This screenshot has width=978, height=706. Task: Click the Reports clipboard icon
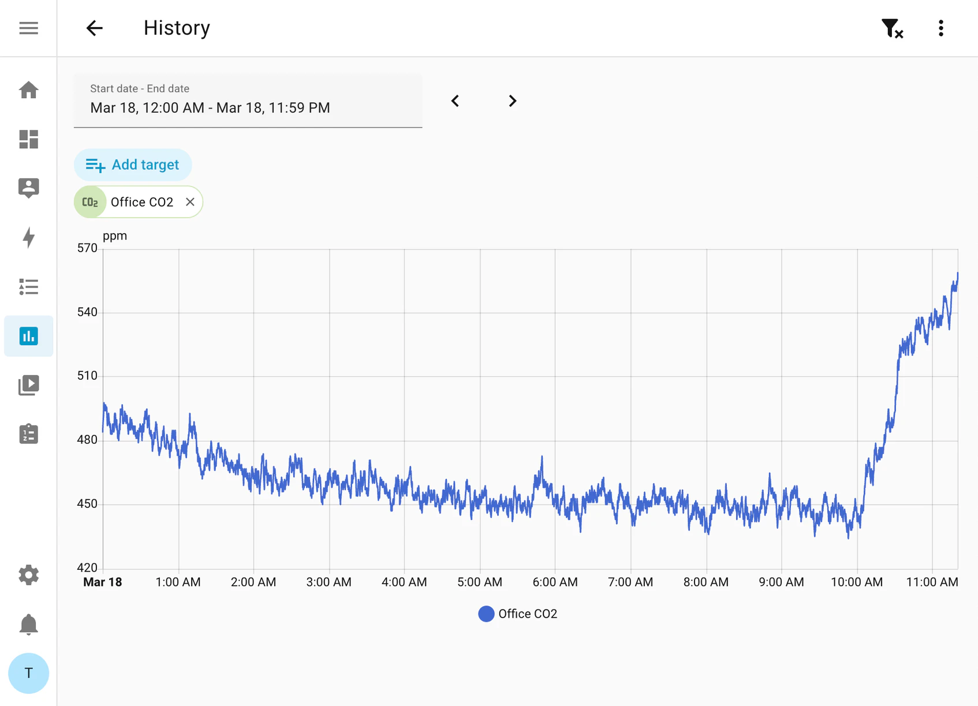pos(28,434)
